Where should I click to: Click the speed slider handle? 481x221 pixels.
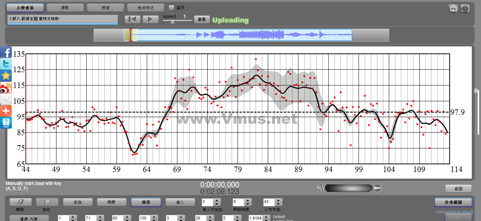[x=172, y=22]
